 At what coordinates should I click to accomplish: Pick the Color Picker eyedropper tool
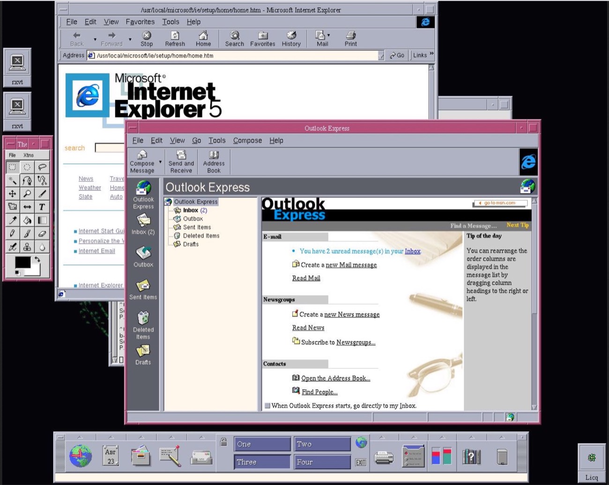[x=13, y=220]
